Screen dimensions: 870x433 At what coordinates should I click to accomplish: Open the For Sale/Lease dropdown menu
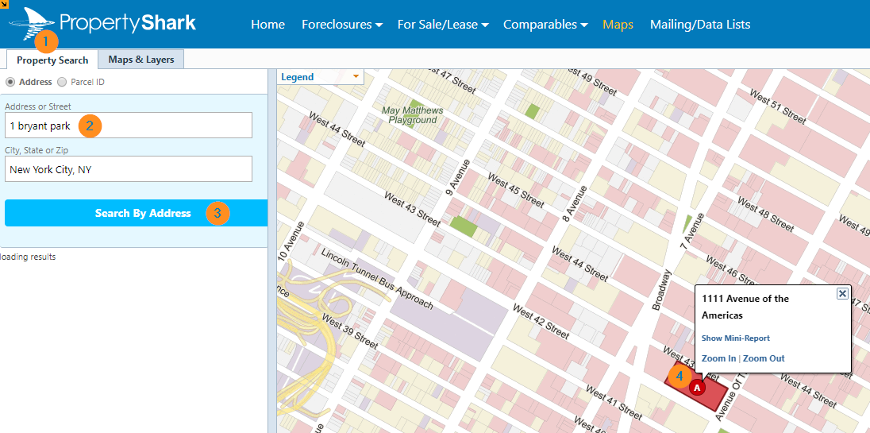pos(443,25)
